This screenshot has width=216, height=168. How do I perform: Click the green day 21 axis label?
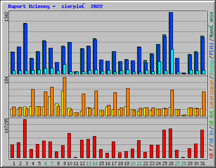coord(139,163)
